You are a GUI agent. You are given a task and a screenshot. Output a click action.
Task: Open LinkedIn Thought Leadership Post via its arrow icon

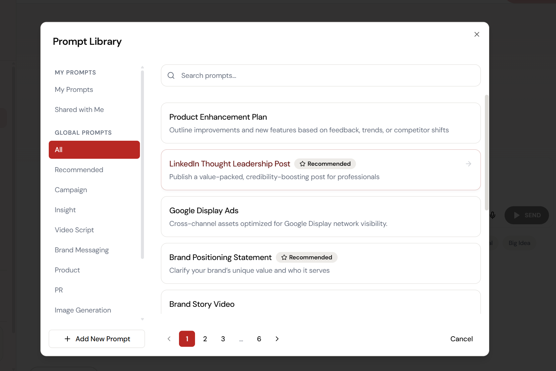468,164
